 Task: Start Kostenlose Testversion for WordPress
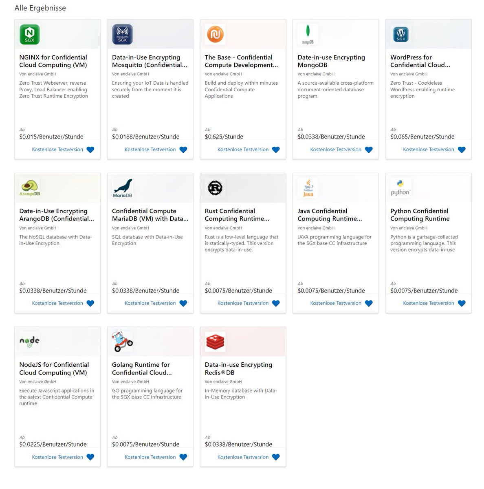(429, 150)
